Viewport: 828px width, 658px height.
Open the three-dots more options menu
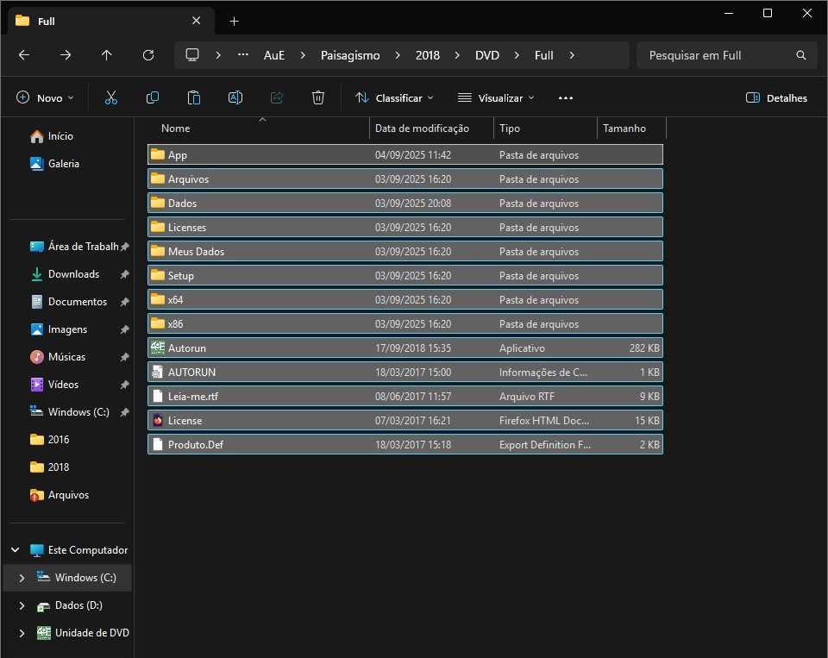[x=566, y=98]
